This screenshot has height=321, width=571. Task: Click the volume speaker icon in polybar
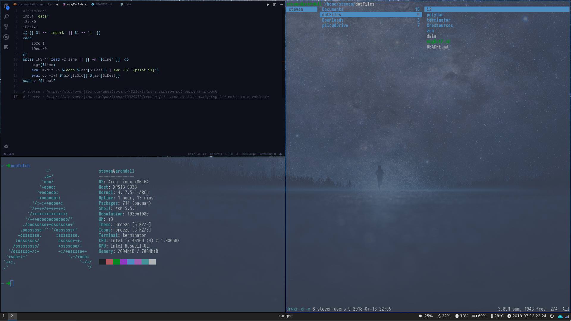point(420,316)
